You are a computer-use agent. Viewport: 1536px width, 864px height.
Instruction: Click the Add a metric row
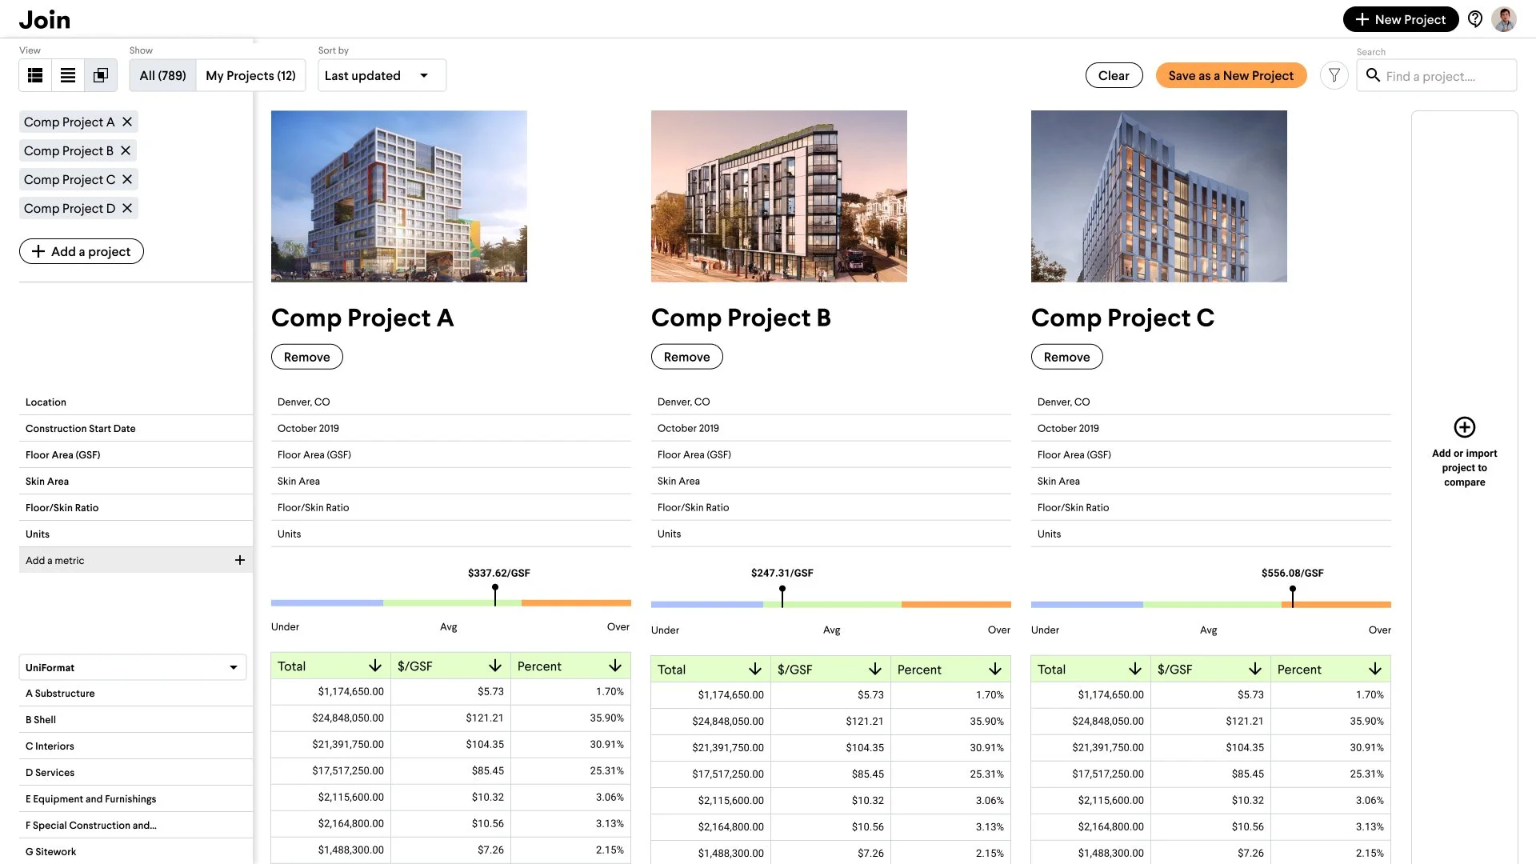click(136, 560)
